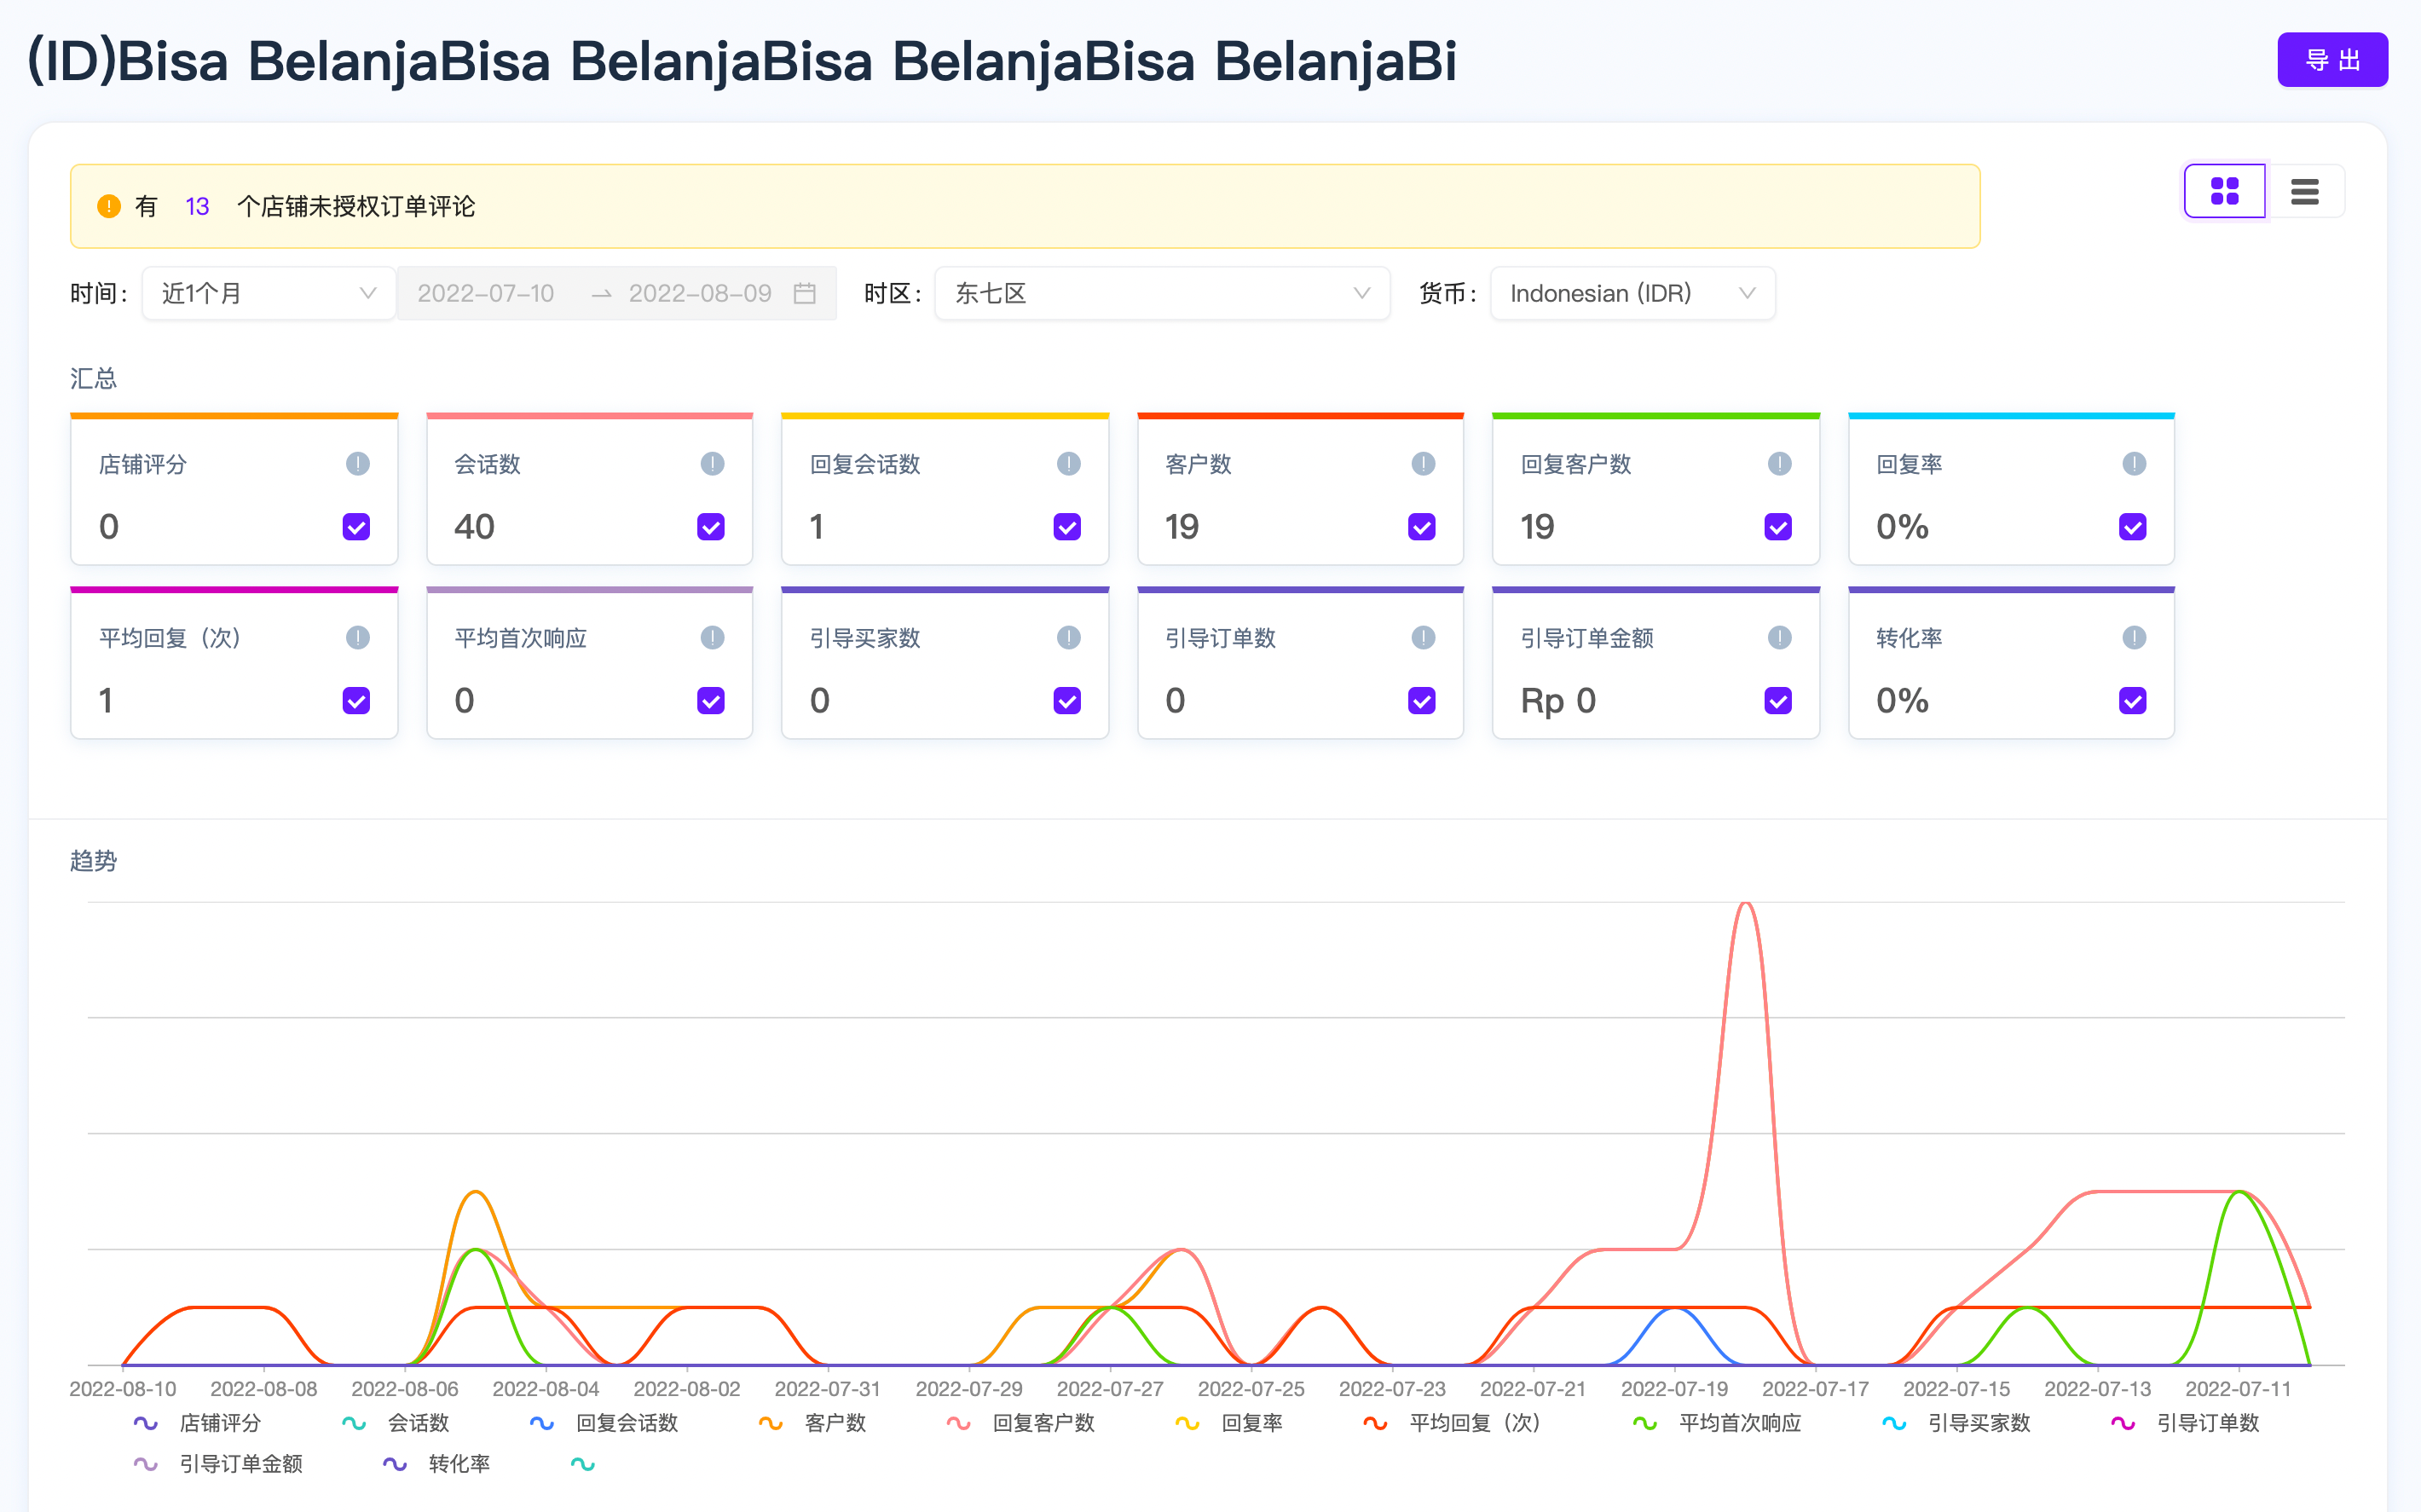Uncheck the 店铺评分 card checkbox
Viewport: 2421px width, 1512px height.
point(357,527)
